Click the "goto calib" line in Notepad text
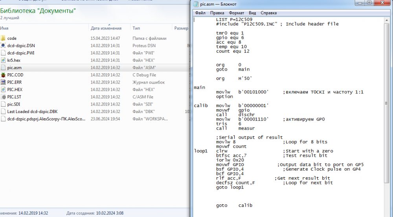The height and width of the screenshot is (217, 393). point(234,206)
